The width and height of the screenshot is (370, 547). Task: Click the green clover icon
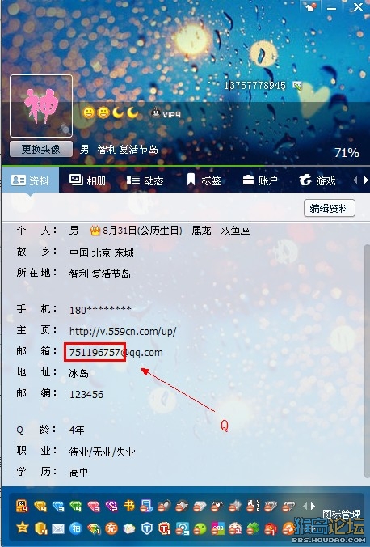point(254,528)
